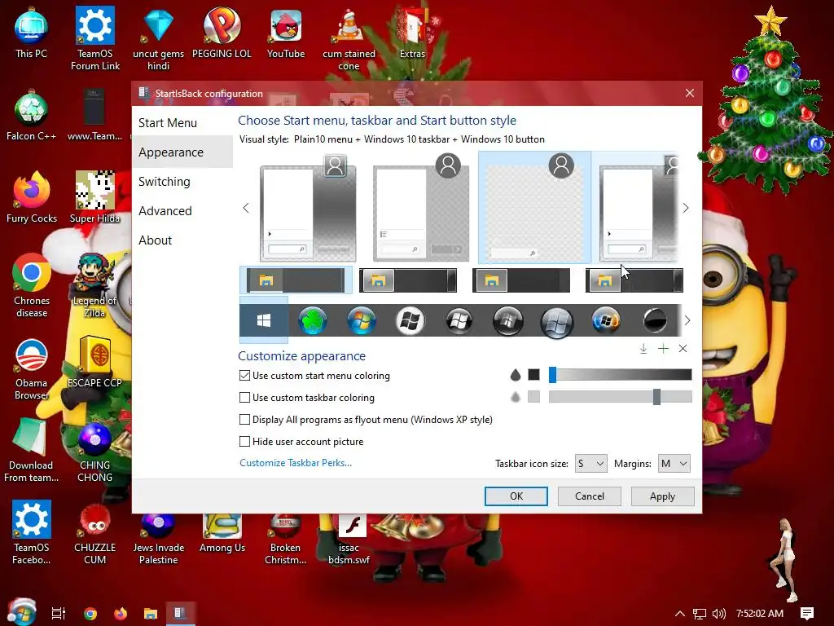834x626 pixels.
Task: Choose the colorful Windows flag orb before black orb
Action: coord(606,320)
